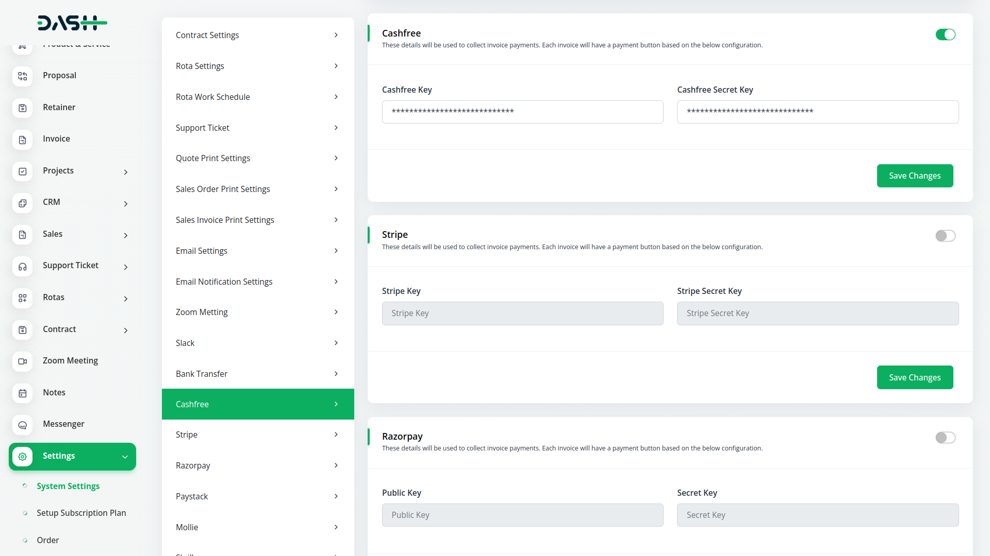990x556 pixels.
Task: Enable the Stripe payment toggle
Action: 945,236
